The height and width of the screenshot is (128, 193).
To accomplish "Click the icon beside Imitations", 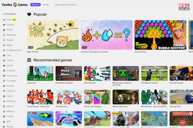I will click(4, 101).
